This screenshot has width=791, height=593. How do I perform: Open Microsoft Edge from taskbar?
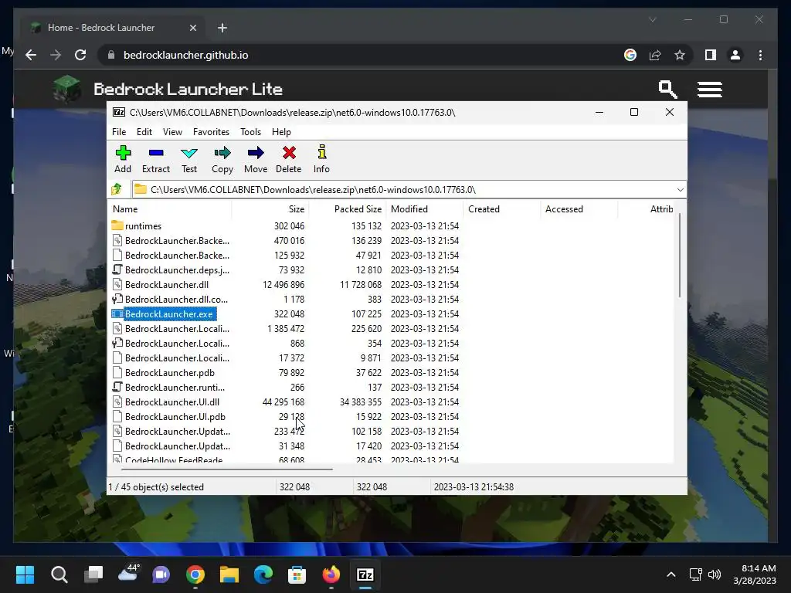[263, 574]
